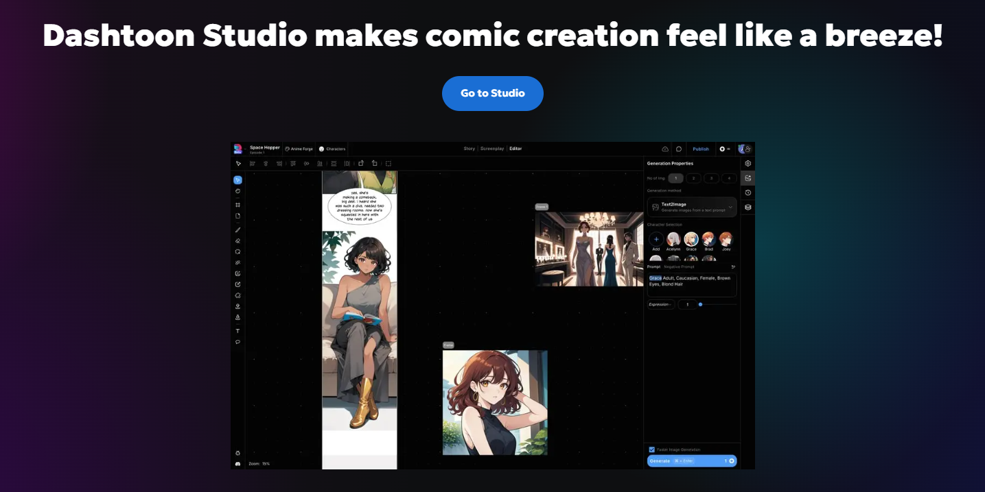This screenshot has height=492, width=985.
Task: Click the prompt enhance icon beside Negative Prompt
Action: [x=733, y=267]
